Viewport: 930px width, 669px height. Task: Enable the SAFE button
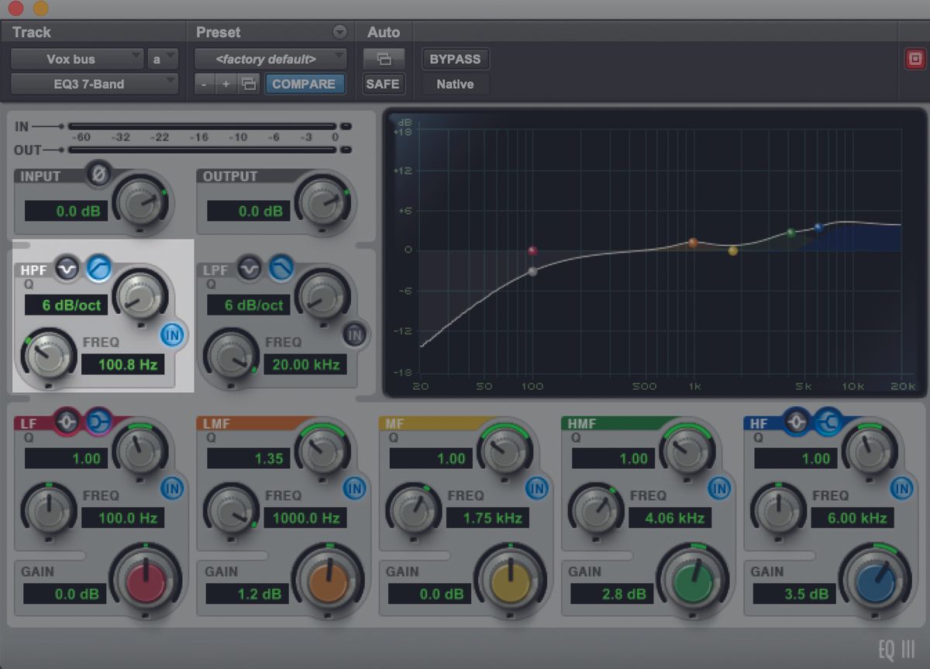point(383,84)
